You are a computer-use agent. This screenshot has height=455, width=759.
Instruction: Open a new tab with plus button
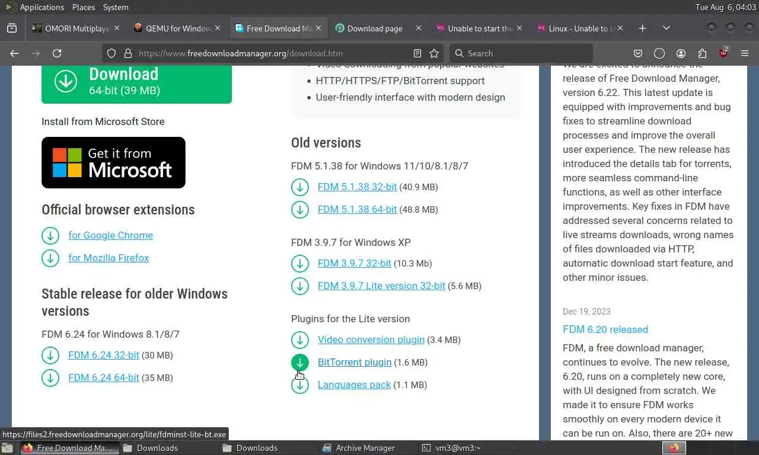(x=642, y=28)
